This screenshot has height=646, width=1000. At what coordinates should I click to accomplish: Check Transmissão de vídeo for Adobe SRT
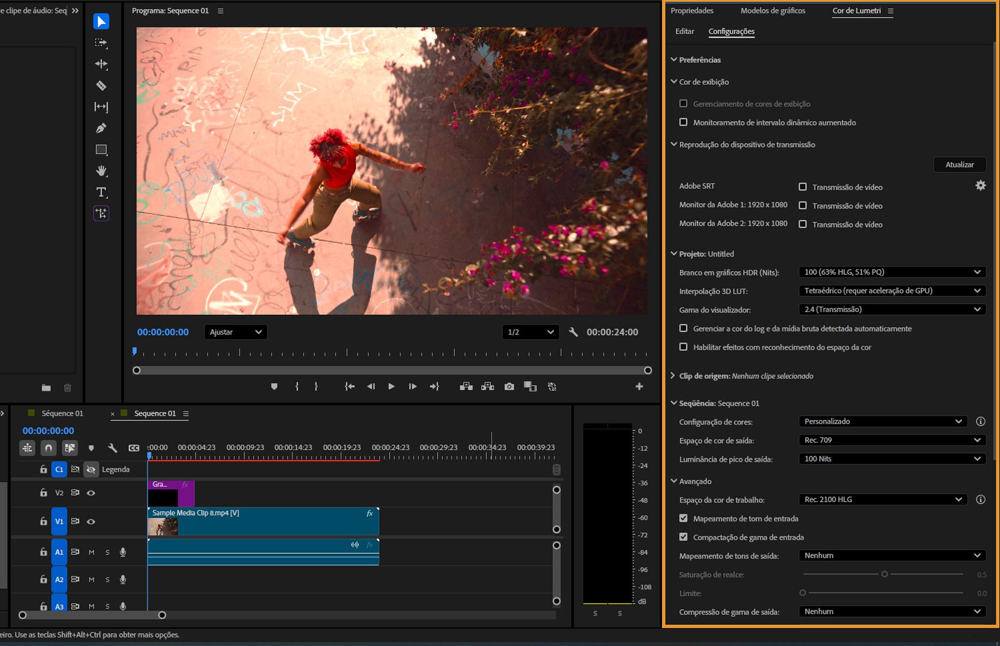click(x=803, y=187)
